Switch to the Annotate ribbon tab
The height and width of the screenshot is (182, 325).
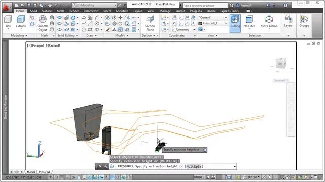pos(122,11)
